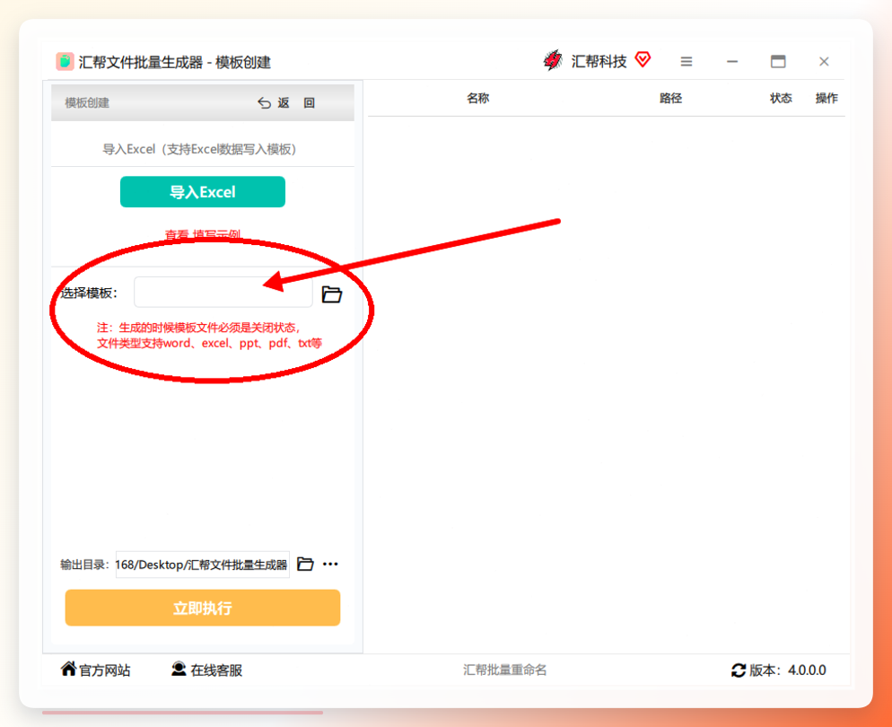Focus the 输出目录 path field
The image size is (892, 727).
203,565
